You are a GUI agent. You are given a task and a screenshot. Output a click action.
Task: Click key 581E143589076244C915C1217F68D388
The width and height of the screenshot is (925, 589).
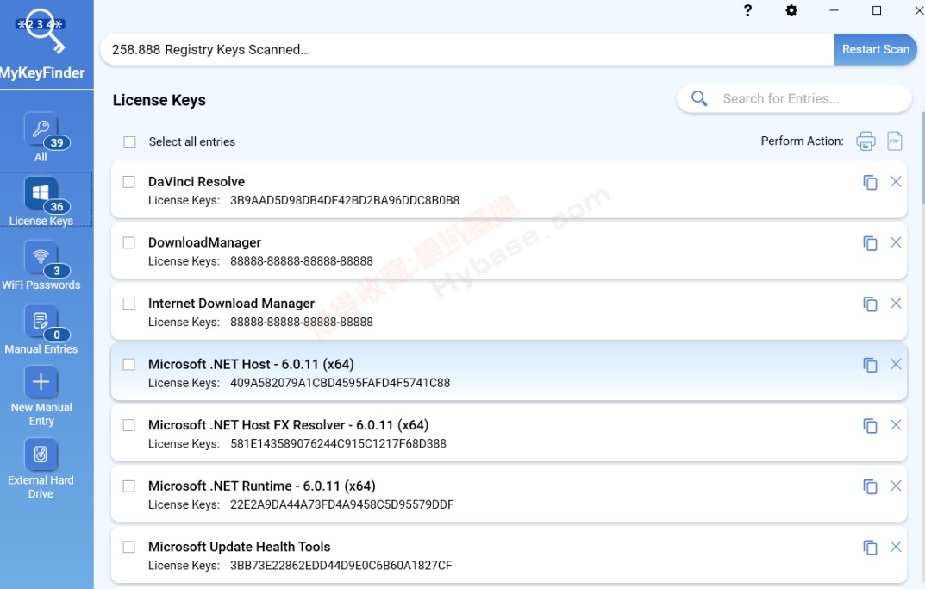click(338, 444)
